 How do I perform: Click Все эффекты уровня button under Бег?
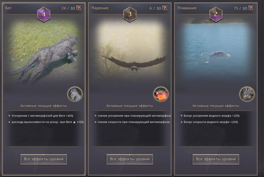click(x=44, y=159)
